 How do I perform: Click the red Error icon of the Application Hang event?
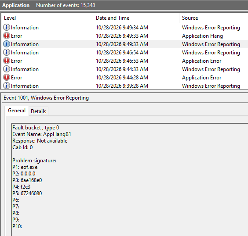[x=7, y=36]
